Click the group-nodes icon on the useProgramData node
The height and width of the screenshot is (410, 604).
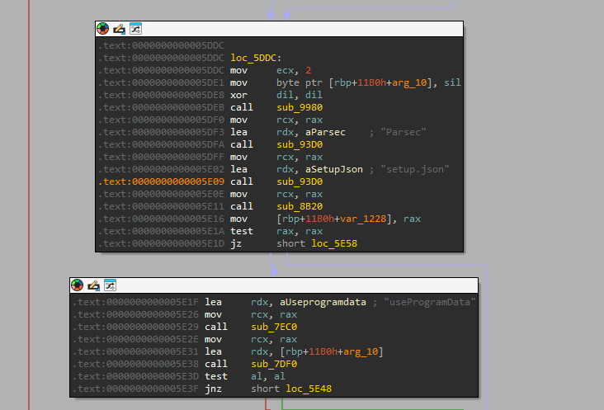pos(111,285)
